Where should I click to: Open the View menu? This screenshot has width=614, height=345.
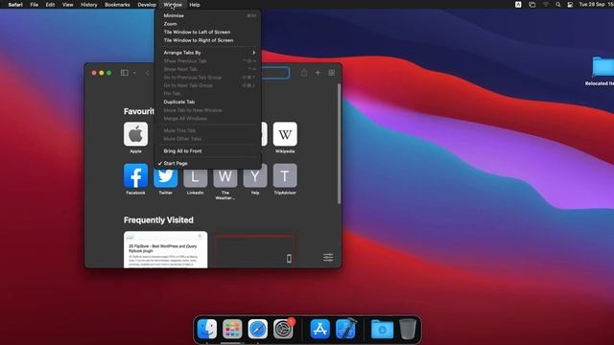68,5
